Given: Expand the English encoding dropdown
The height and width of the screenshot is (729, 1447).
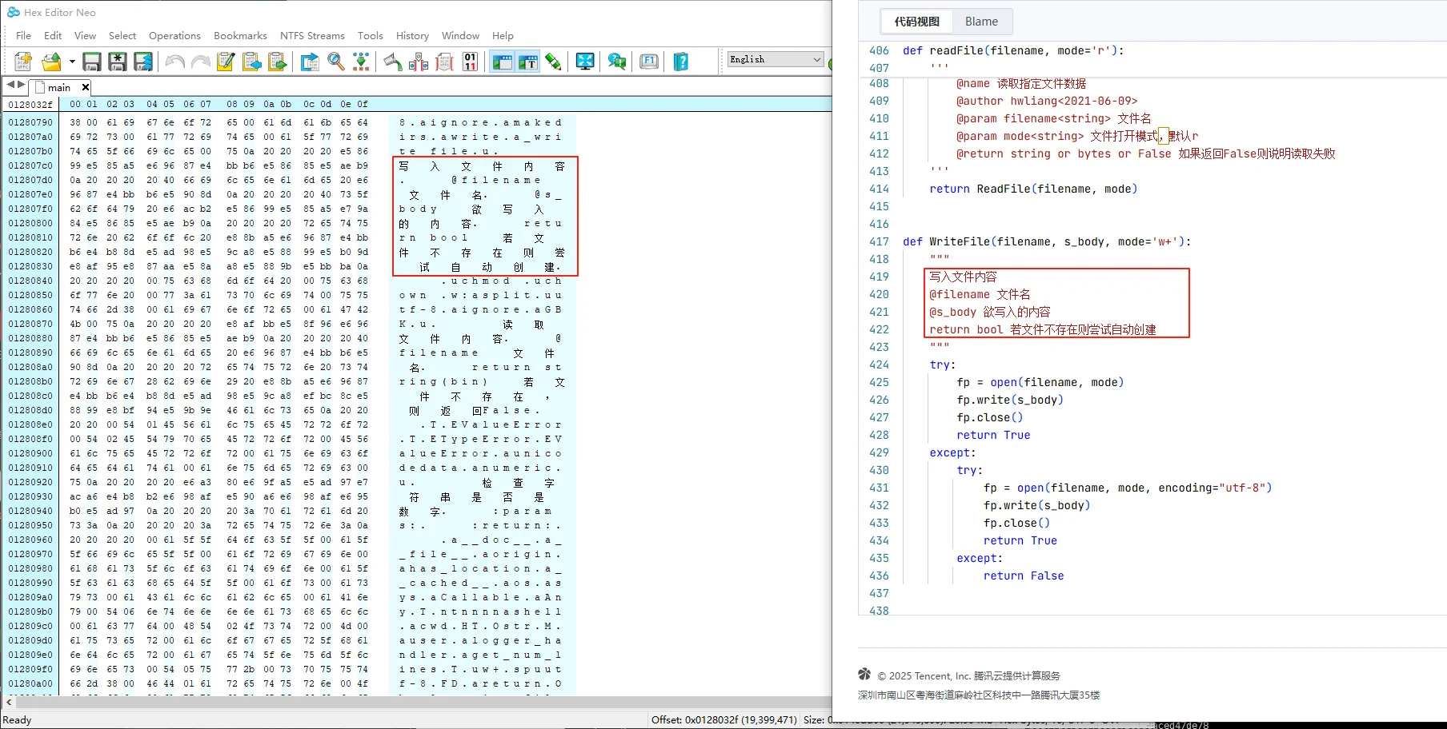Looking at the screenshot, I should click(x=816, y=59).
